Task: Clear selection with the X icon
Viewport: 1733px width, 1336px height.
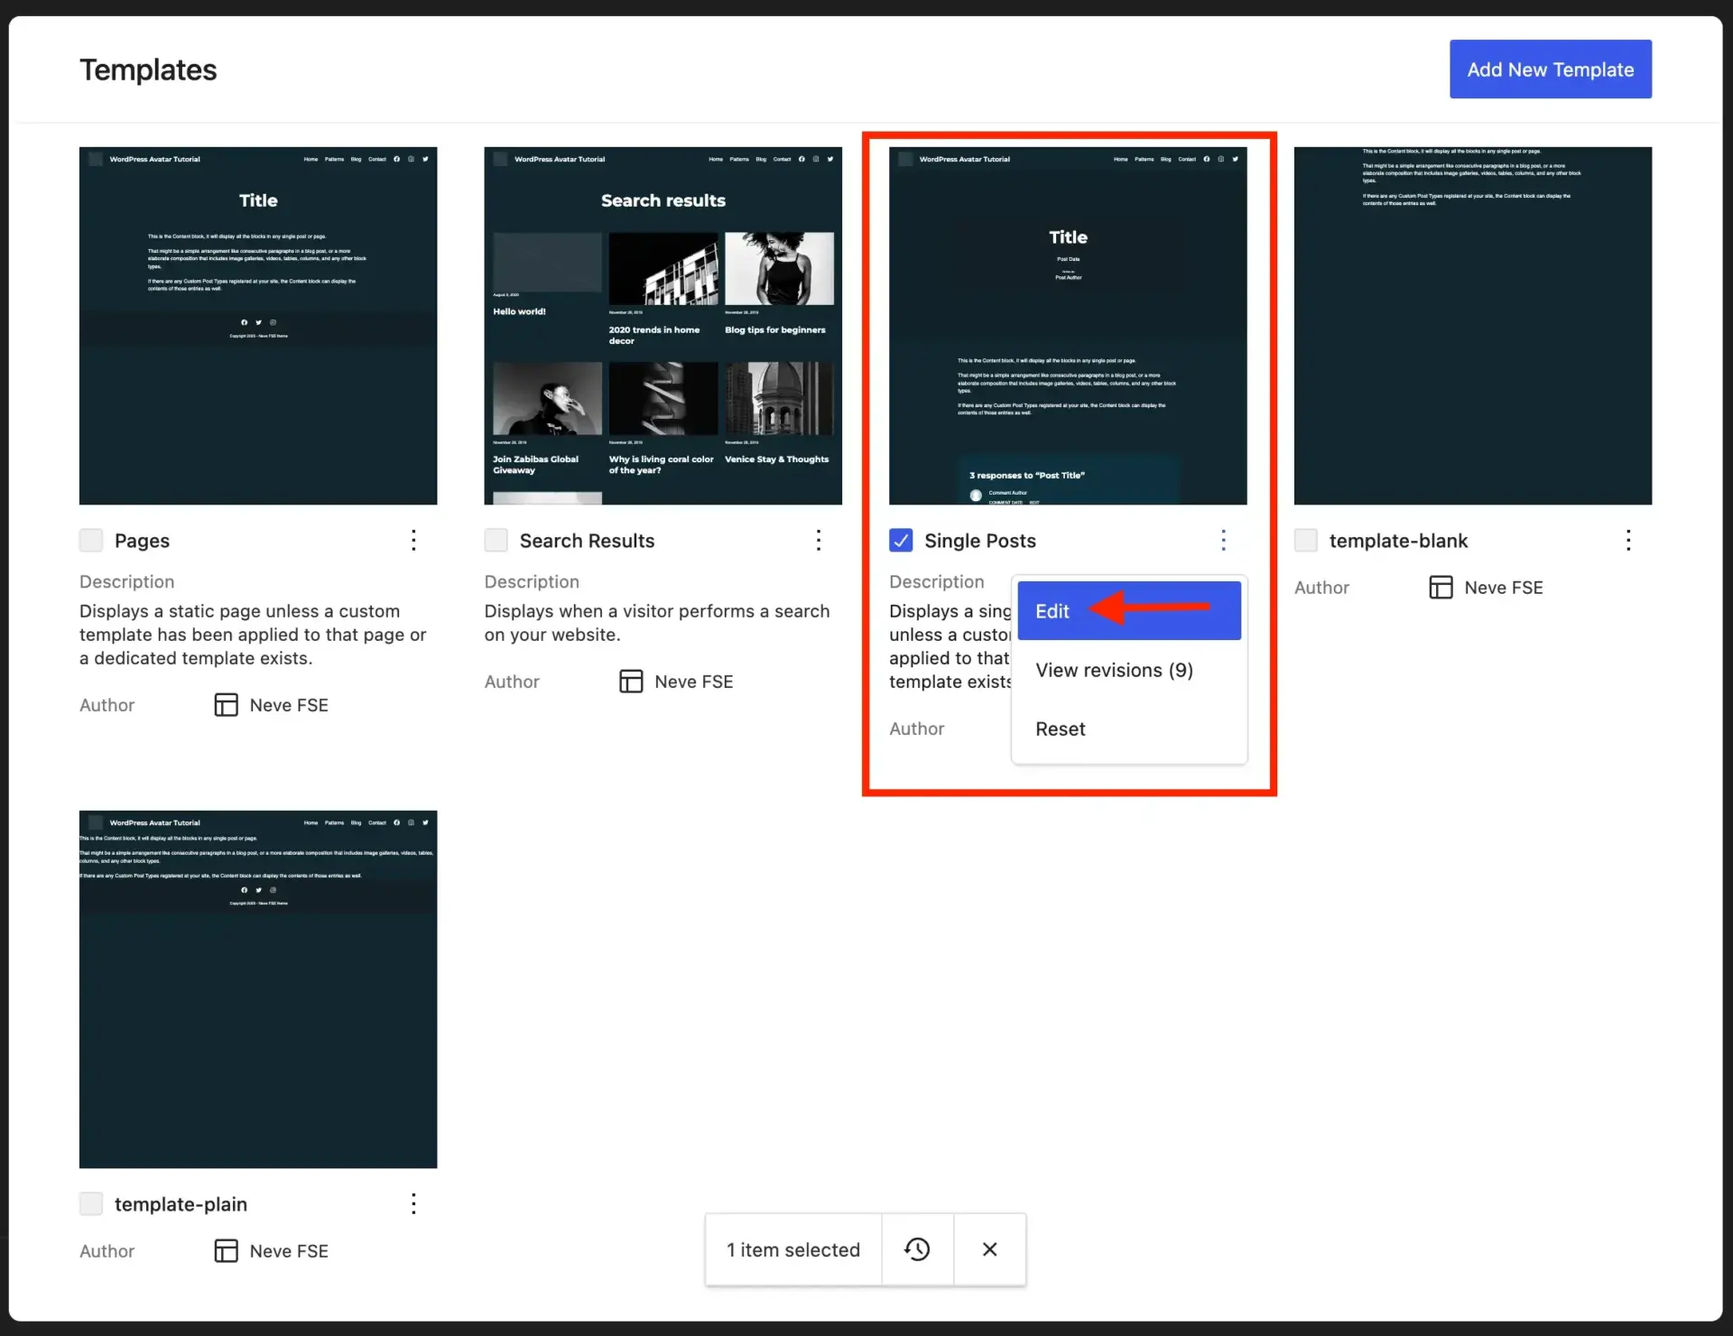Action: (989, 1249)
